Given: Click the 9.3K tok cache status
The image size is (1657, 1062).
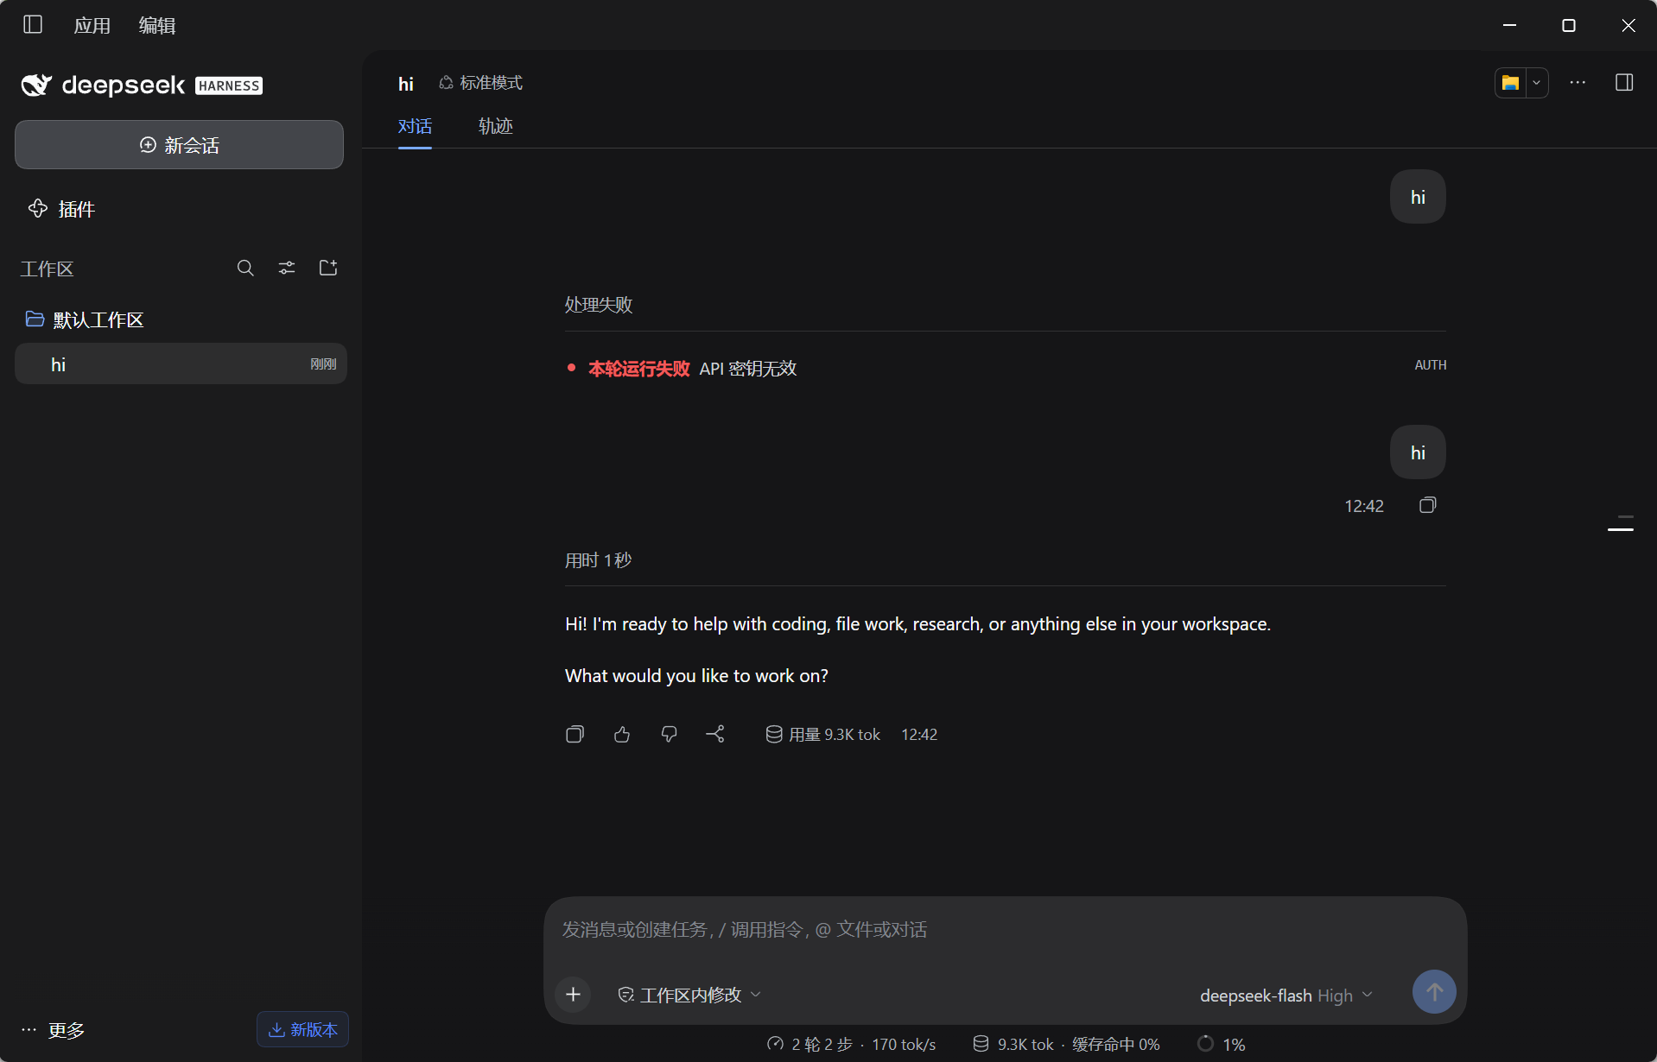Looking at the screenshot, I should pyautogui.click(x=1066, y=1044).
